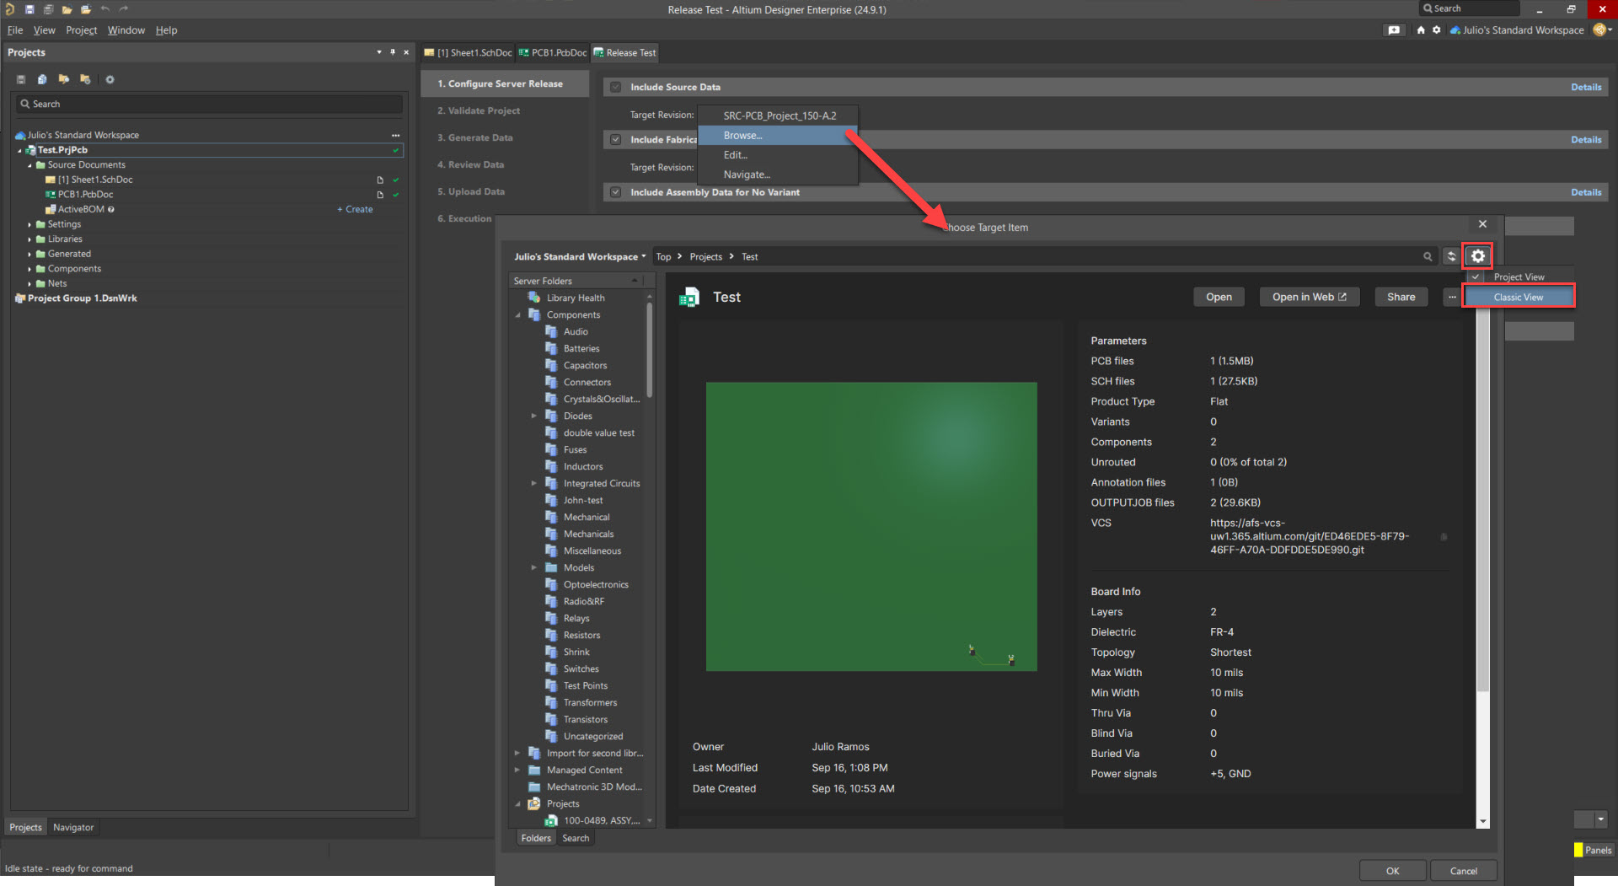Click the Open in Web button

pos(1309,297)
